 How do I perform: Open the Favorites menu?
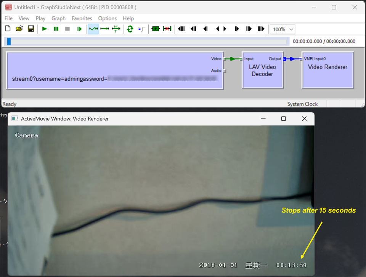click(82, 18)
